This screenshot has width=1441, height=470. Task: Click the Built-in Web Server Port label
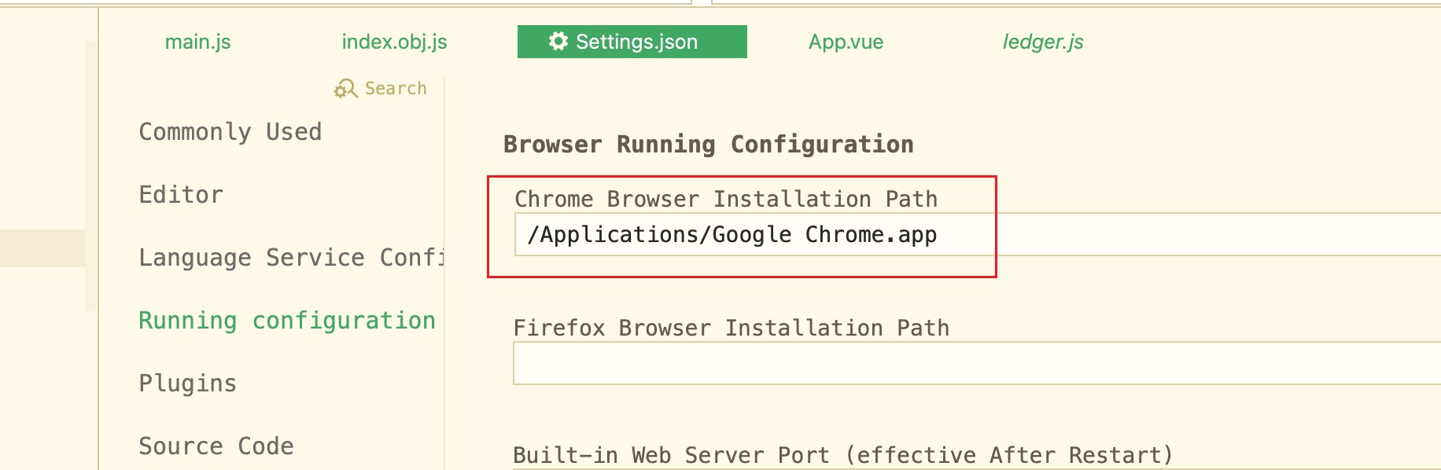(x=843, y=455)
